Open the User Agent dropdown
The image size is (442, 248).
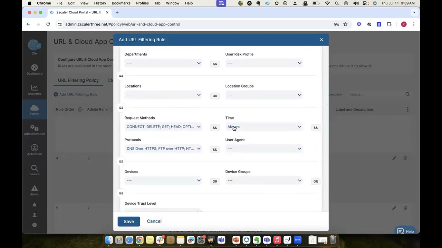[x=264, y=149]
